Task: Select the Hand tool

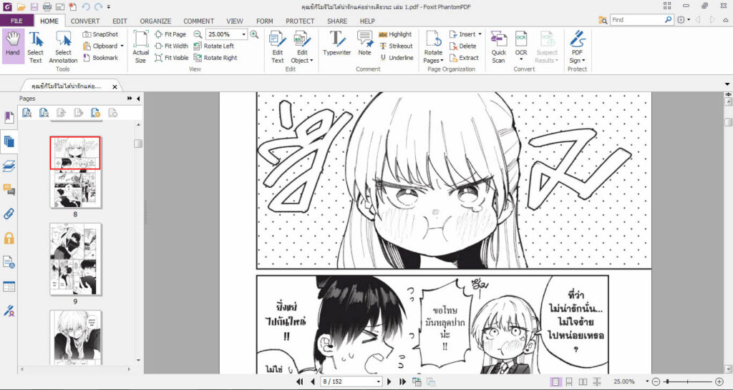Action: 13,46
